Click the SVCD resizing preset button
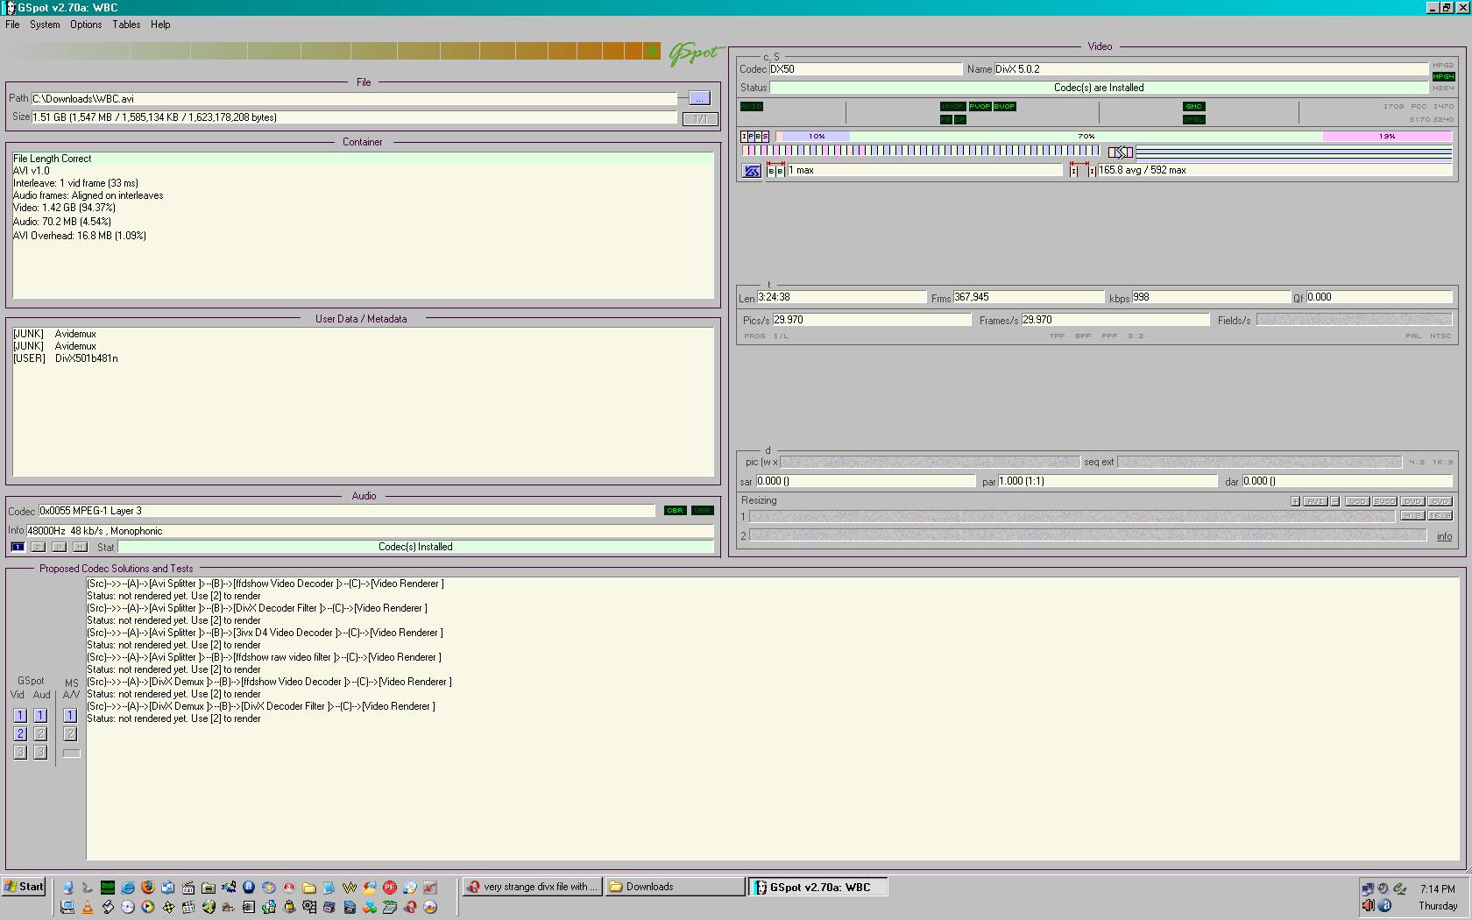1472x920 pixels. 1385,501
